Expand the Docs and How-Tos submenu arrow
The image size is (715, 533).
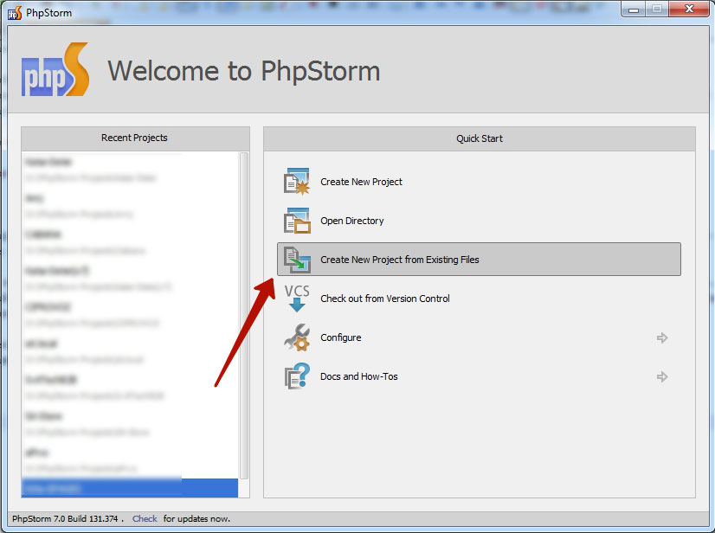[661, 377]
